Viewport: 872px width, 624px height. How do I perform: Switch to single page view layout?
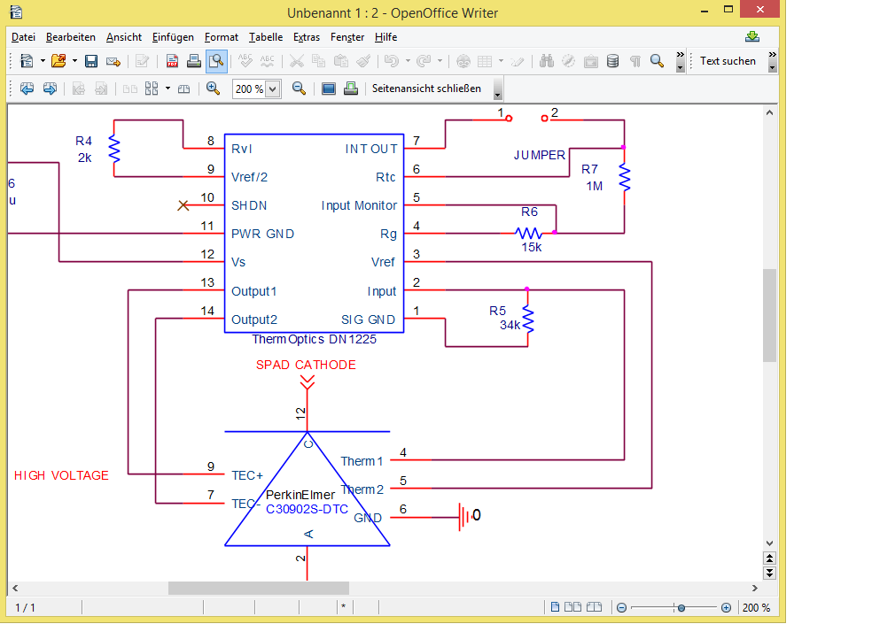(x=556, y=608)
